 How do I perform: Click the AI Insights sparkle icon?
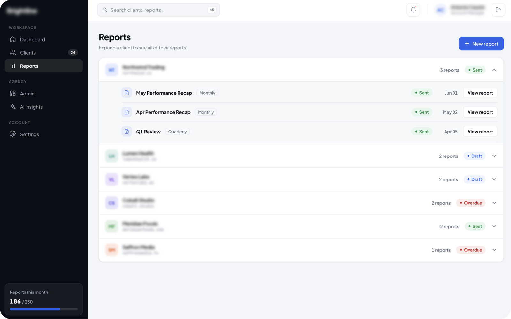13,107
